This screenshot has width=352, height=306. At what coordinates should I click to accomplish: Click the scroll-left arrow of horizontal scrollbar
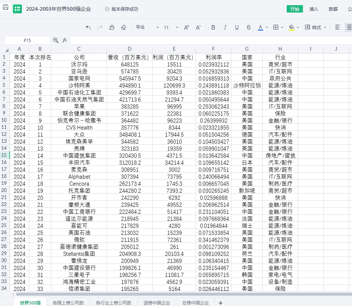[13, 294]
